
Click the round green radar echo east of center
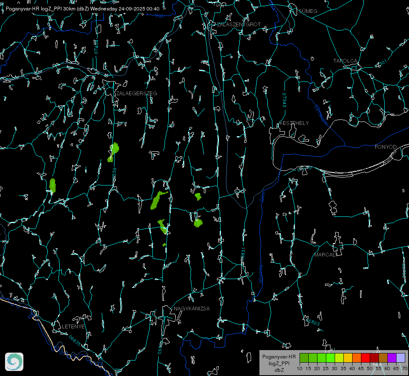tap(198, 223)
